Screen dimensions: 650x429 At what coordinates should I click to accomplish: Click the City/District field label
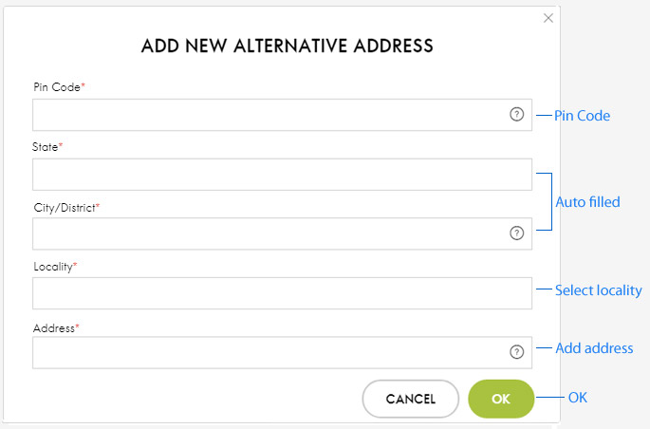tap(66, 208)
